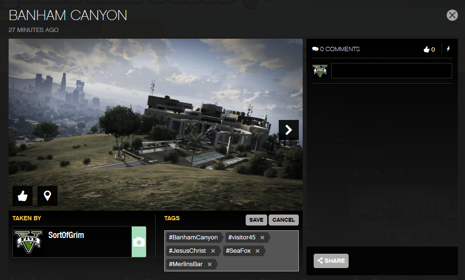
Task: Show photo location with map pin icon
Action: [x=47, y=196]
